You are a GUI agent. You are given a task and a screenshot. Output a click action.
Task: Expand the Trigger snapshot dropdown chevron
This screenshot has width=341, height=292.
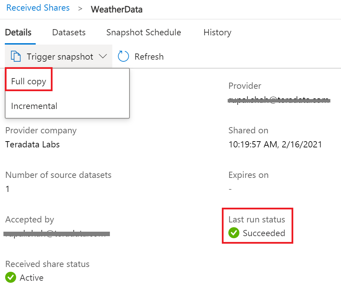click(103, 57)
